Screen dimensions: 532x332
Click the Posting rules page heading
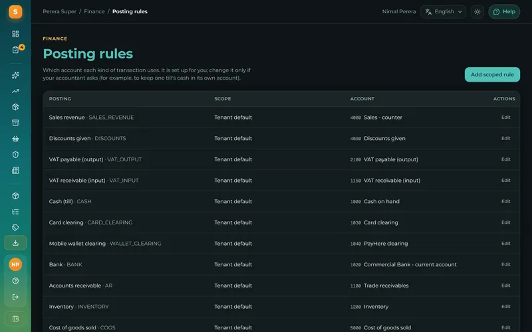(88, 54)
